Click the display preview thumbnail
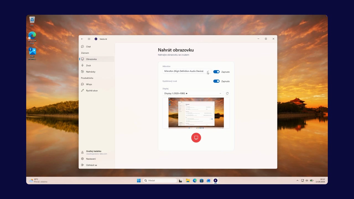This screenshot has width=354, height=199. pyautogui.click(x=196, y=113)
